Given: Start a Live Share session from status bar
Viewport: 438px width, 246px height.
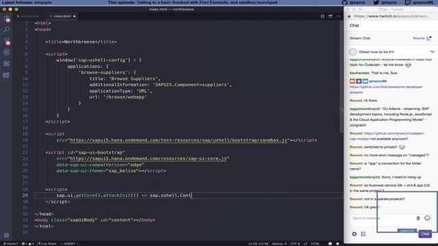Looking at the screenshot, I should 47,243.
